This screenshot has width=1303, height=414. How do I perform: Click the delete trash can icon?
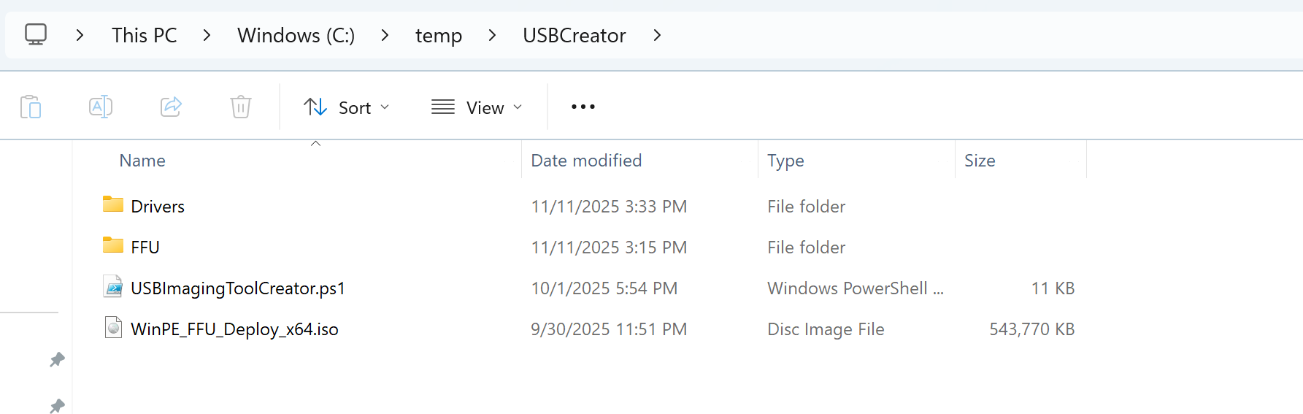[x=241, y=107]
